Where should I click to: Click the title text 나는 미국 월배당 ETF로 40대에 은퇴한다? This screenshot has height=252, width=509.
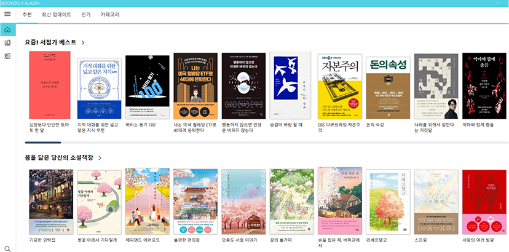coord(195,128)
